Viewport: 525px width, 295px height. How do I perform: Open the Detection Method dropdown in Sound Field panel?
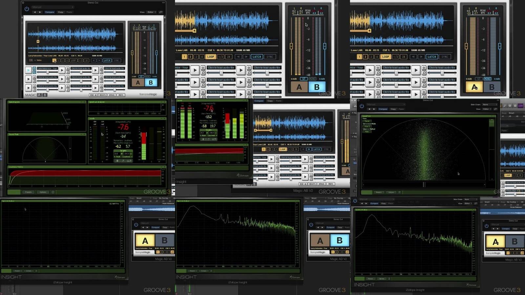point(367,132)
